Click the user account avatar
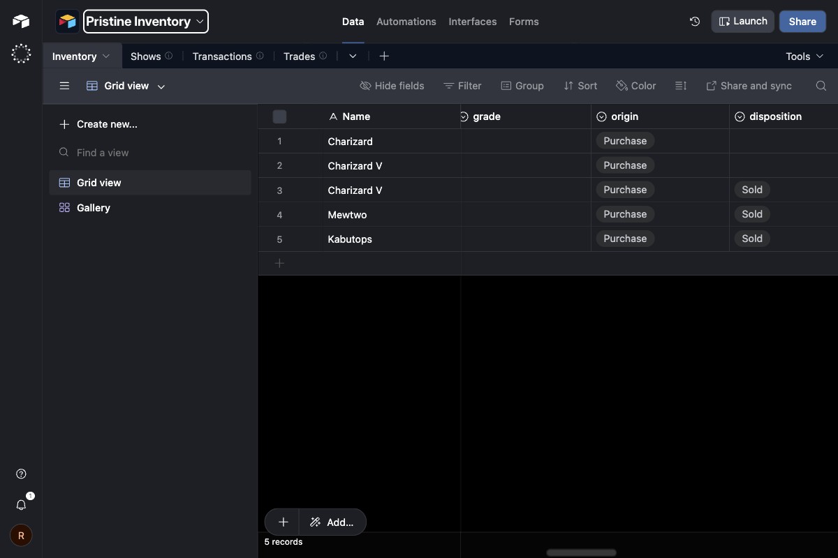Image resolution: width=838 pixels, height=558 pixels. (21, 536)
